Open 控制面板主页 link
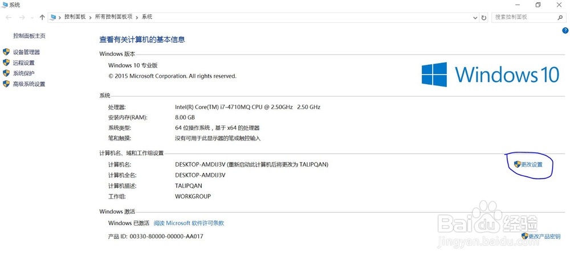Image resolution: width=570 pixels, height=261 pixels. pyautogui.click(x=29, y=36)
